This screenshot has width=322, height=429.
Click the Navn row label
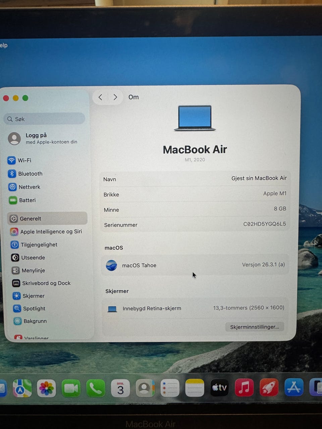[110, 179]
